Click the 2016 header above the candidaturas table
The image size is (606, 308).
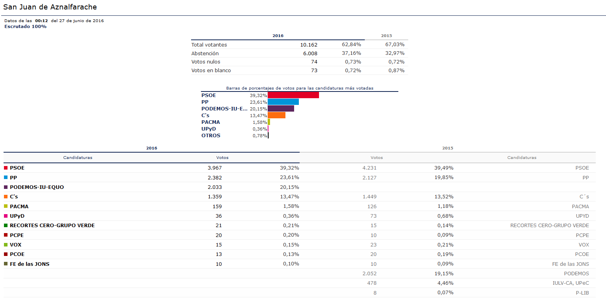pyautogui.click(x=152, y=148)
